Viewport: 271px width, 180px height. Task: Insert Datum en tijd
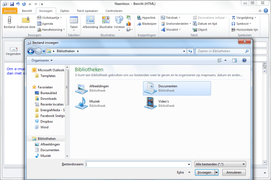click(x=205, y=23)
